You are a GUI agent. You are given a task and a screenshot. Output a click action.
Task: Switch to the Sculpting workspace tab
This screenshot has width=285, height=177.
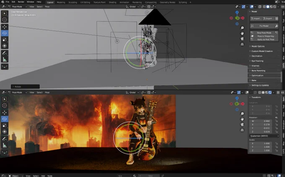(x=73, y=3)
